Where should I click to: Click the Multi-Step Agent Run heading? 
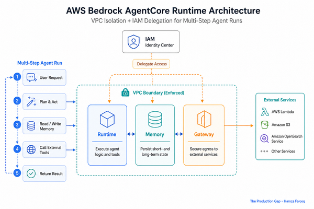click(40, 63)
